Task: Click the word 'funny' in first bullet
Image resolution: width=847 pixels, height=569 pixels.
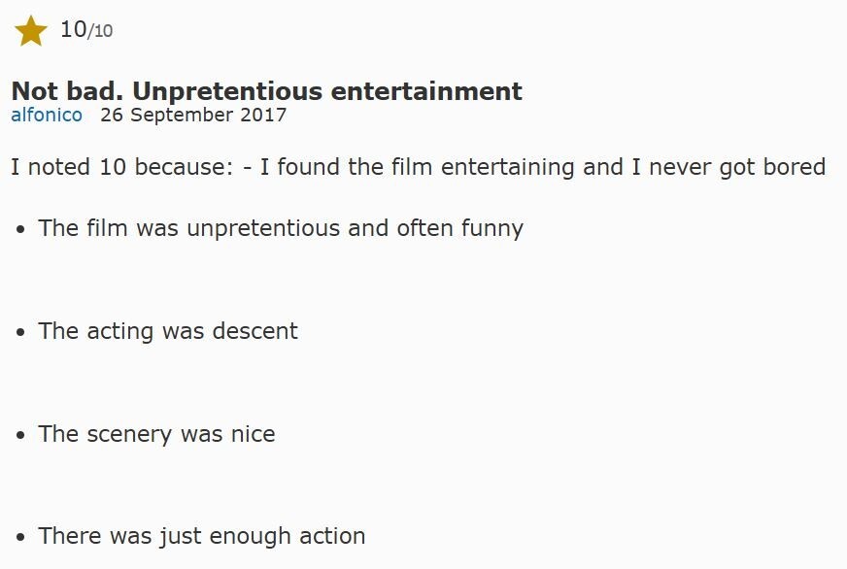Action: pos(492,228)
